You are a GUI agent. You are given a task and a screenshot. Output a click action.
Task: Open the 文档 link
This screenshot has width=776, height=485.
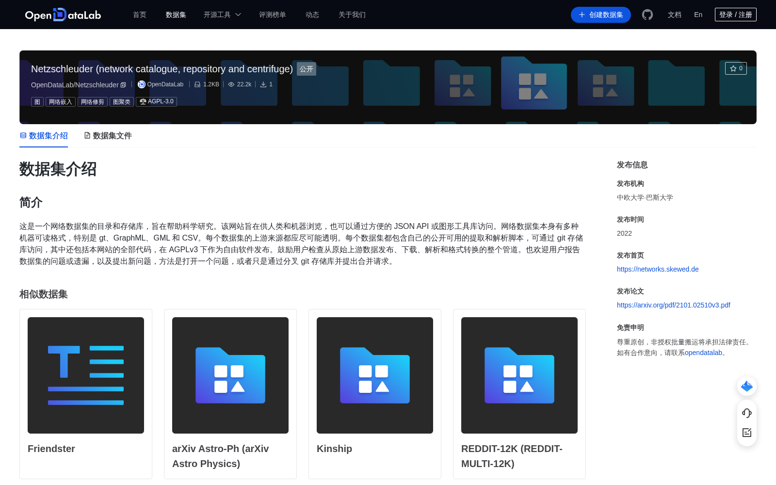[x=675, y=15]
